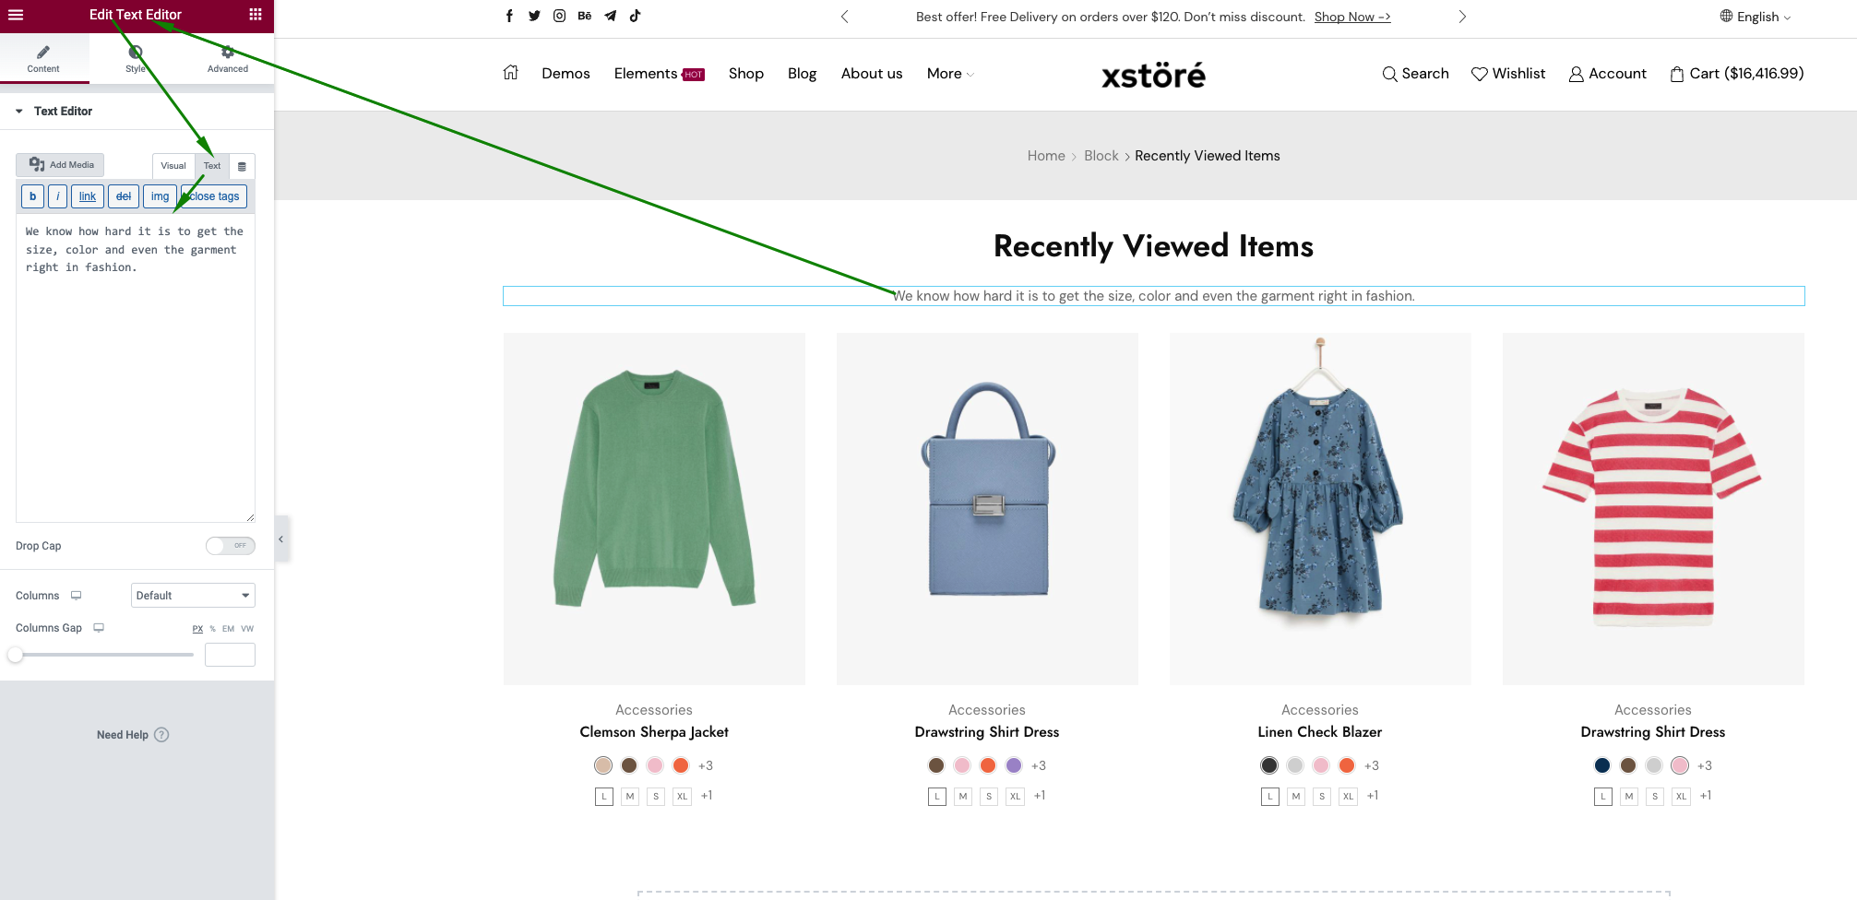Show next promo message arrow
1857x900 pixels.
pyautogui.click(x=1462, y=17)
